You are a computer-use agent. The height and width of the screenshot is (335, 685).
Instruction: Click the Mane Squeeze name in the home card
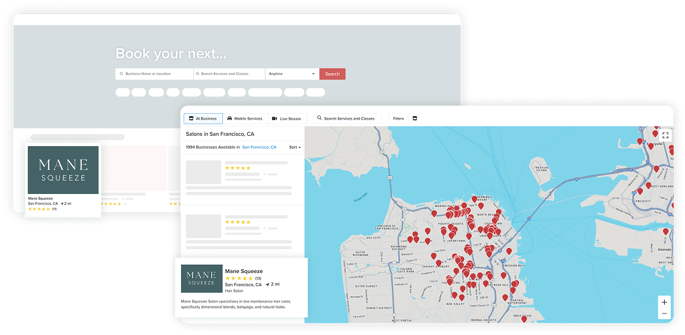click(41, 199)
